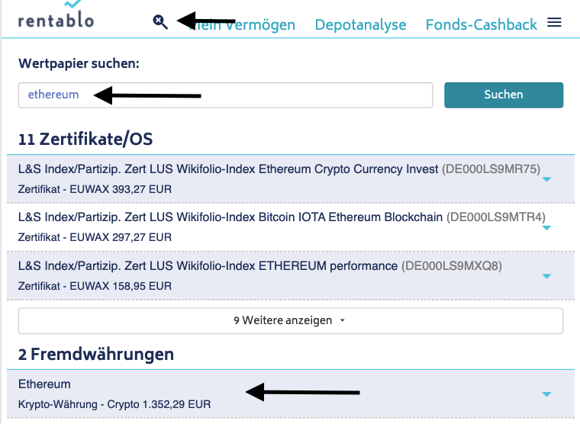The height and width of the screenshot is (424, 580).
Task: Open the hamburger menu icon
Action: tap(555, 23)
